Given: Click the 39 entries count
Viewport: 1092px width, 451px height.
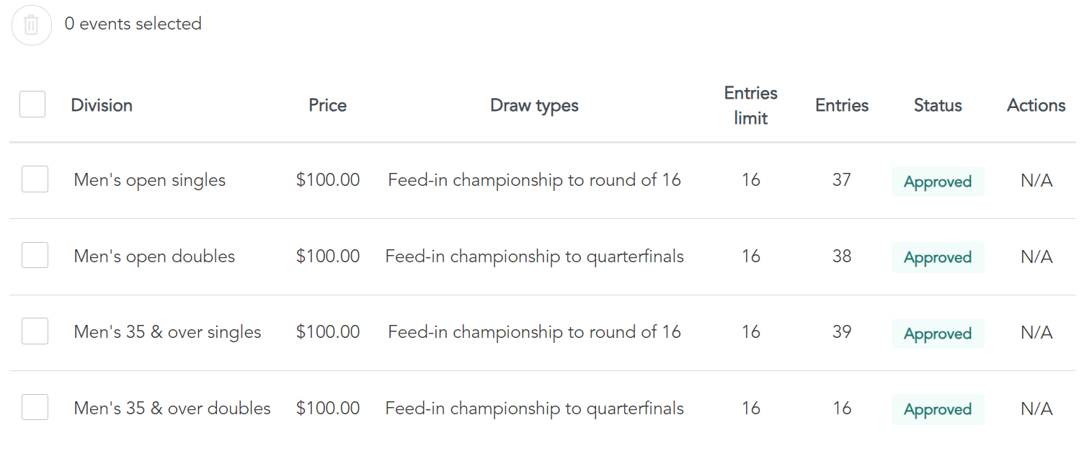Looking at the screenshot, I should (842, 332).
